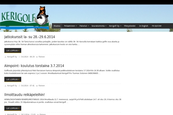Screen dimensions: 173x115
Task: Open the Pelaaminen menu
Action: point(69,26)
